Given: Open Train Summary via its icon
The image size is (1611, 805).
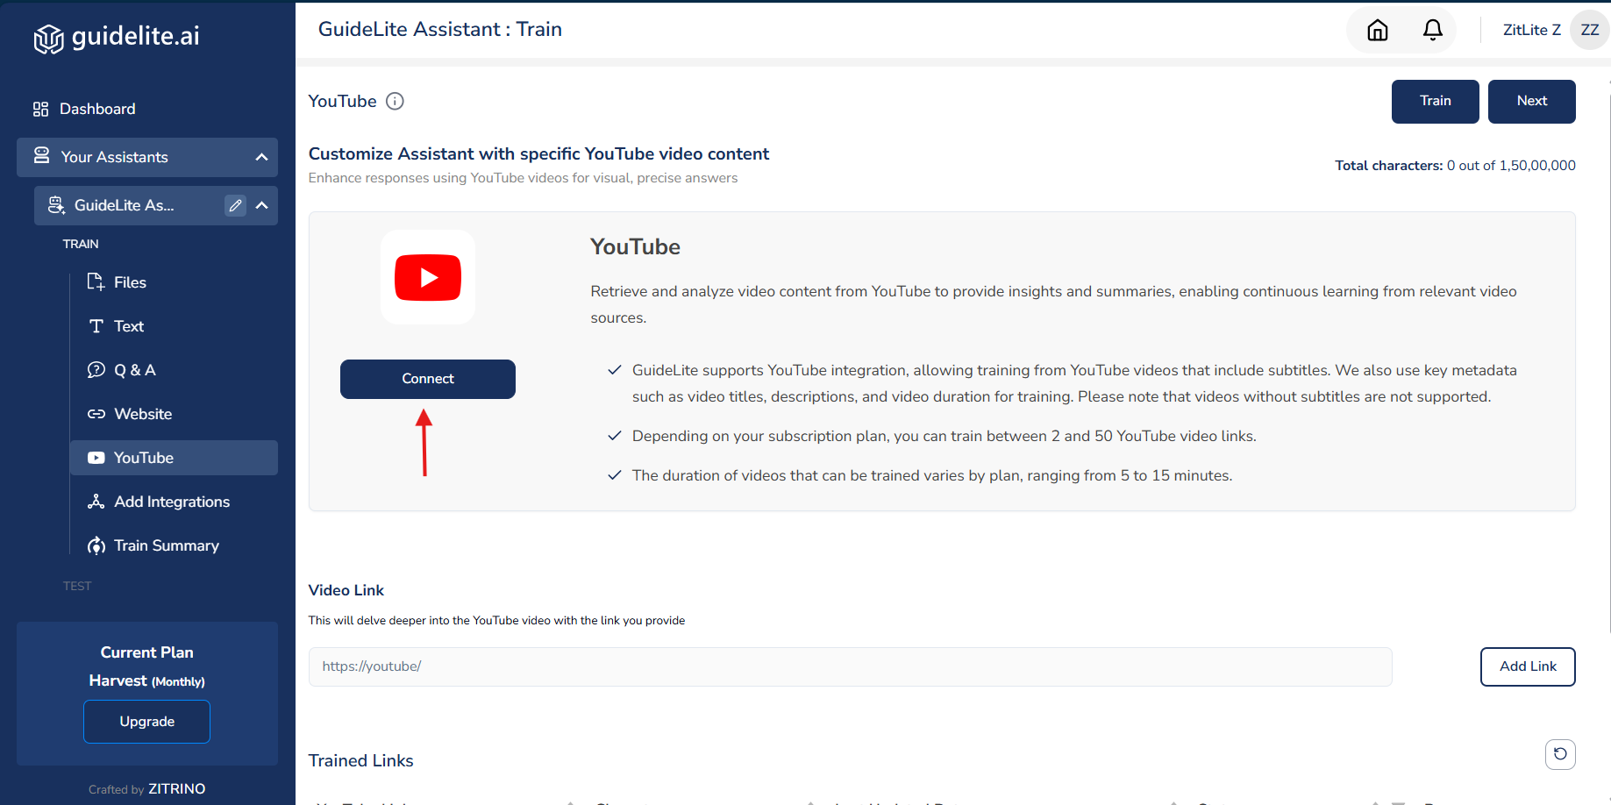Looking at the screenshot, I should click(96, 545).
